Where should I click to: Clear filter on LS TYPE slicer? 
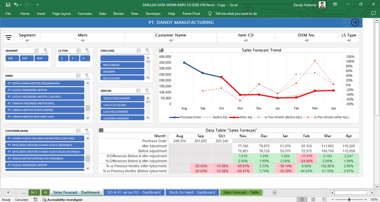87,50
